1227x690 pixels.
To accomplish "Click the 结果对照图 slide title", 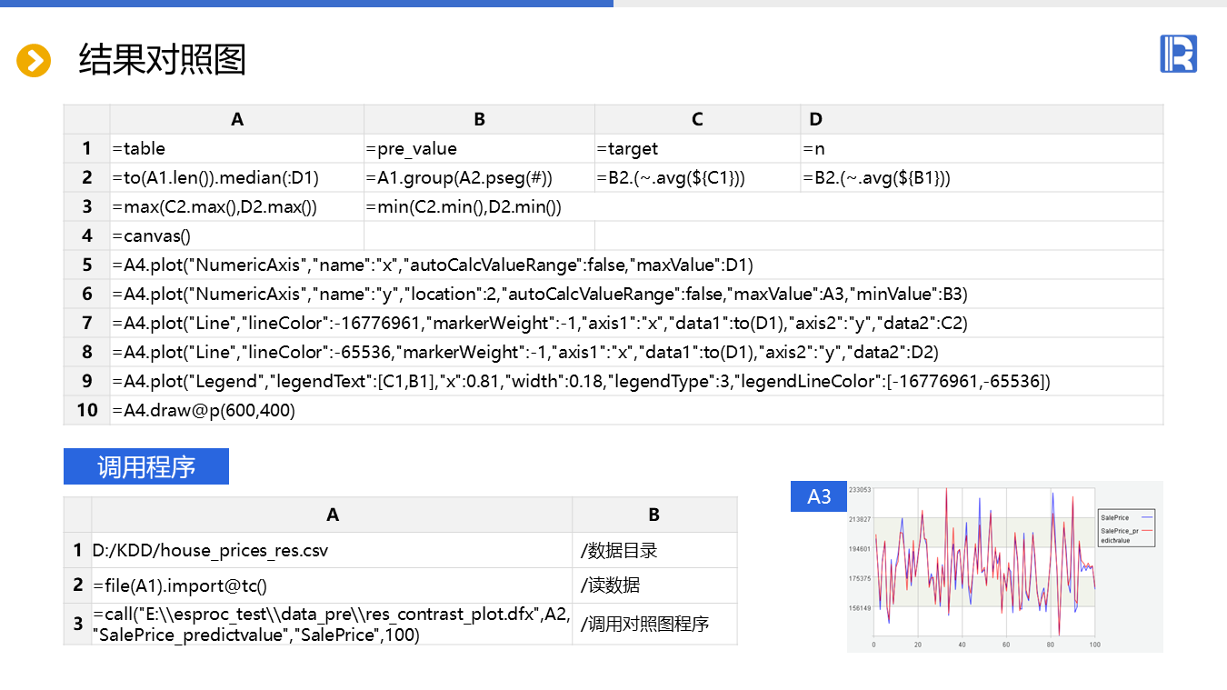I will [x=163, y=60].
